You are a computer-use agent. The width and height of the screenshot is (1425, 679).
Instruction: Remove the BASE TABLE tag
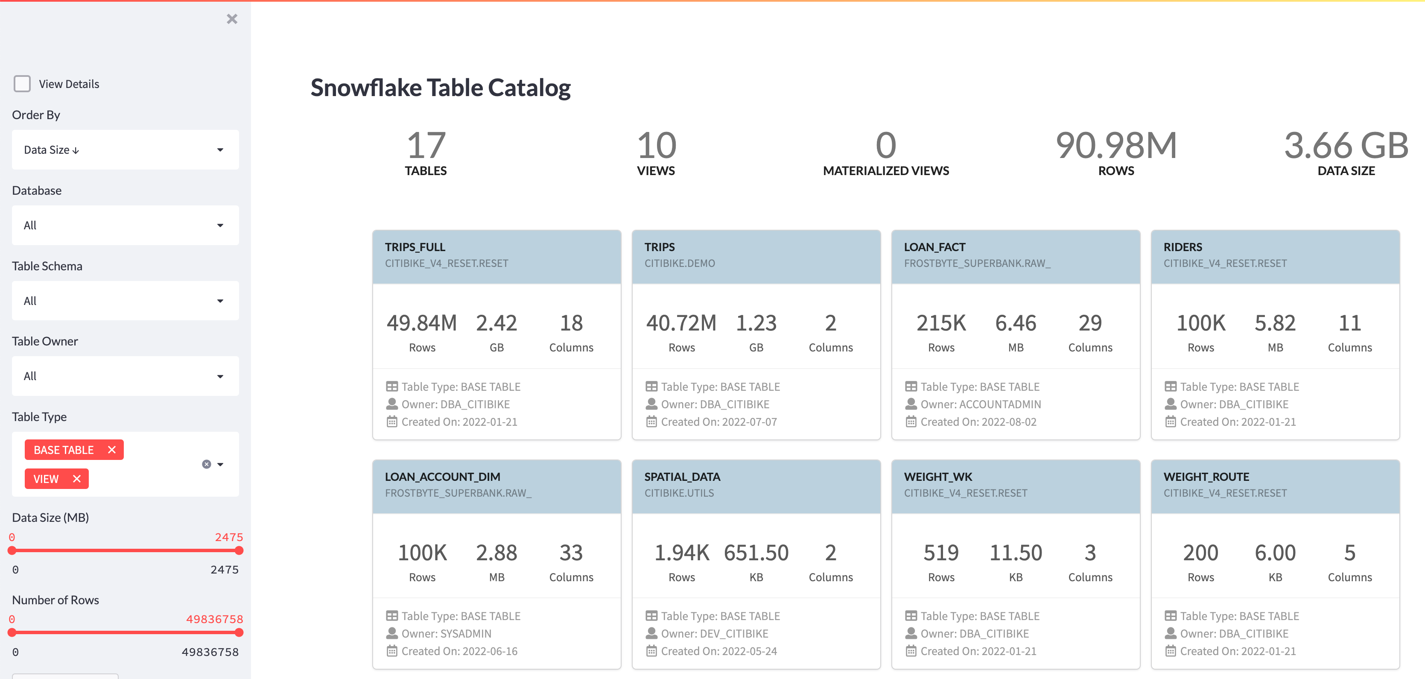[x=112, y=449]
